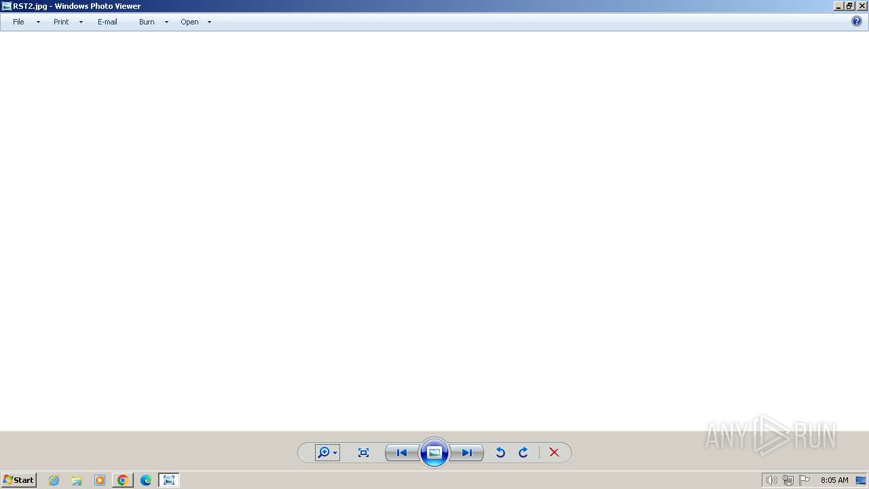Click the volume speaker tray icon

pyautogui.click(x=771, y=480)
